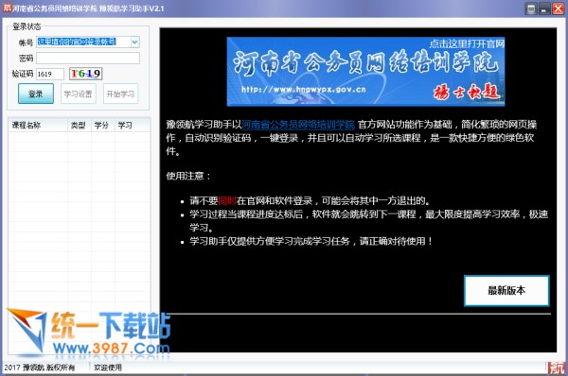
Task: Open the 河南省公务员网络培训学院 hyperlink
Action: 298,125
